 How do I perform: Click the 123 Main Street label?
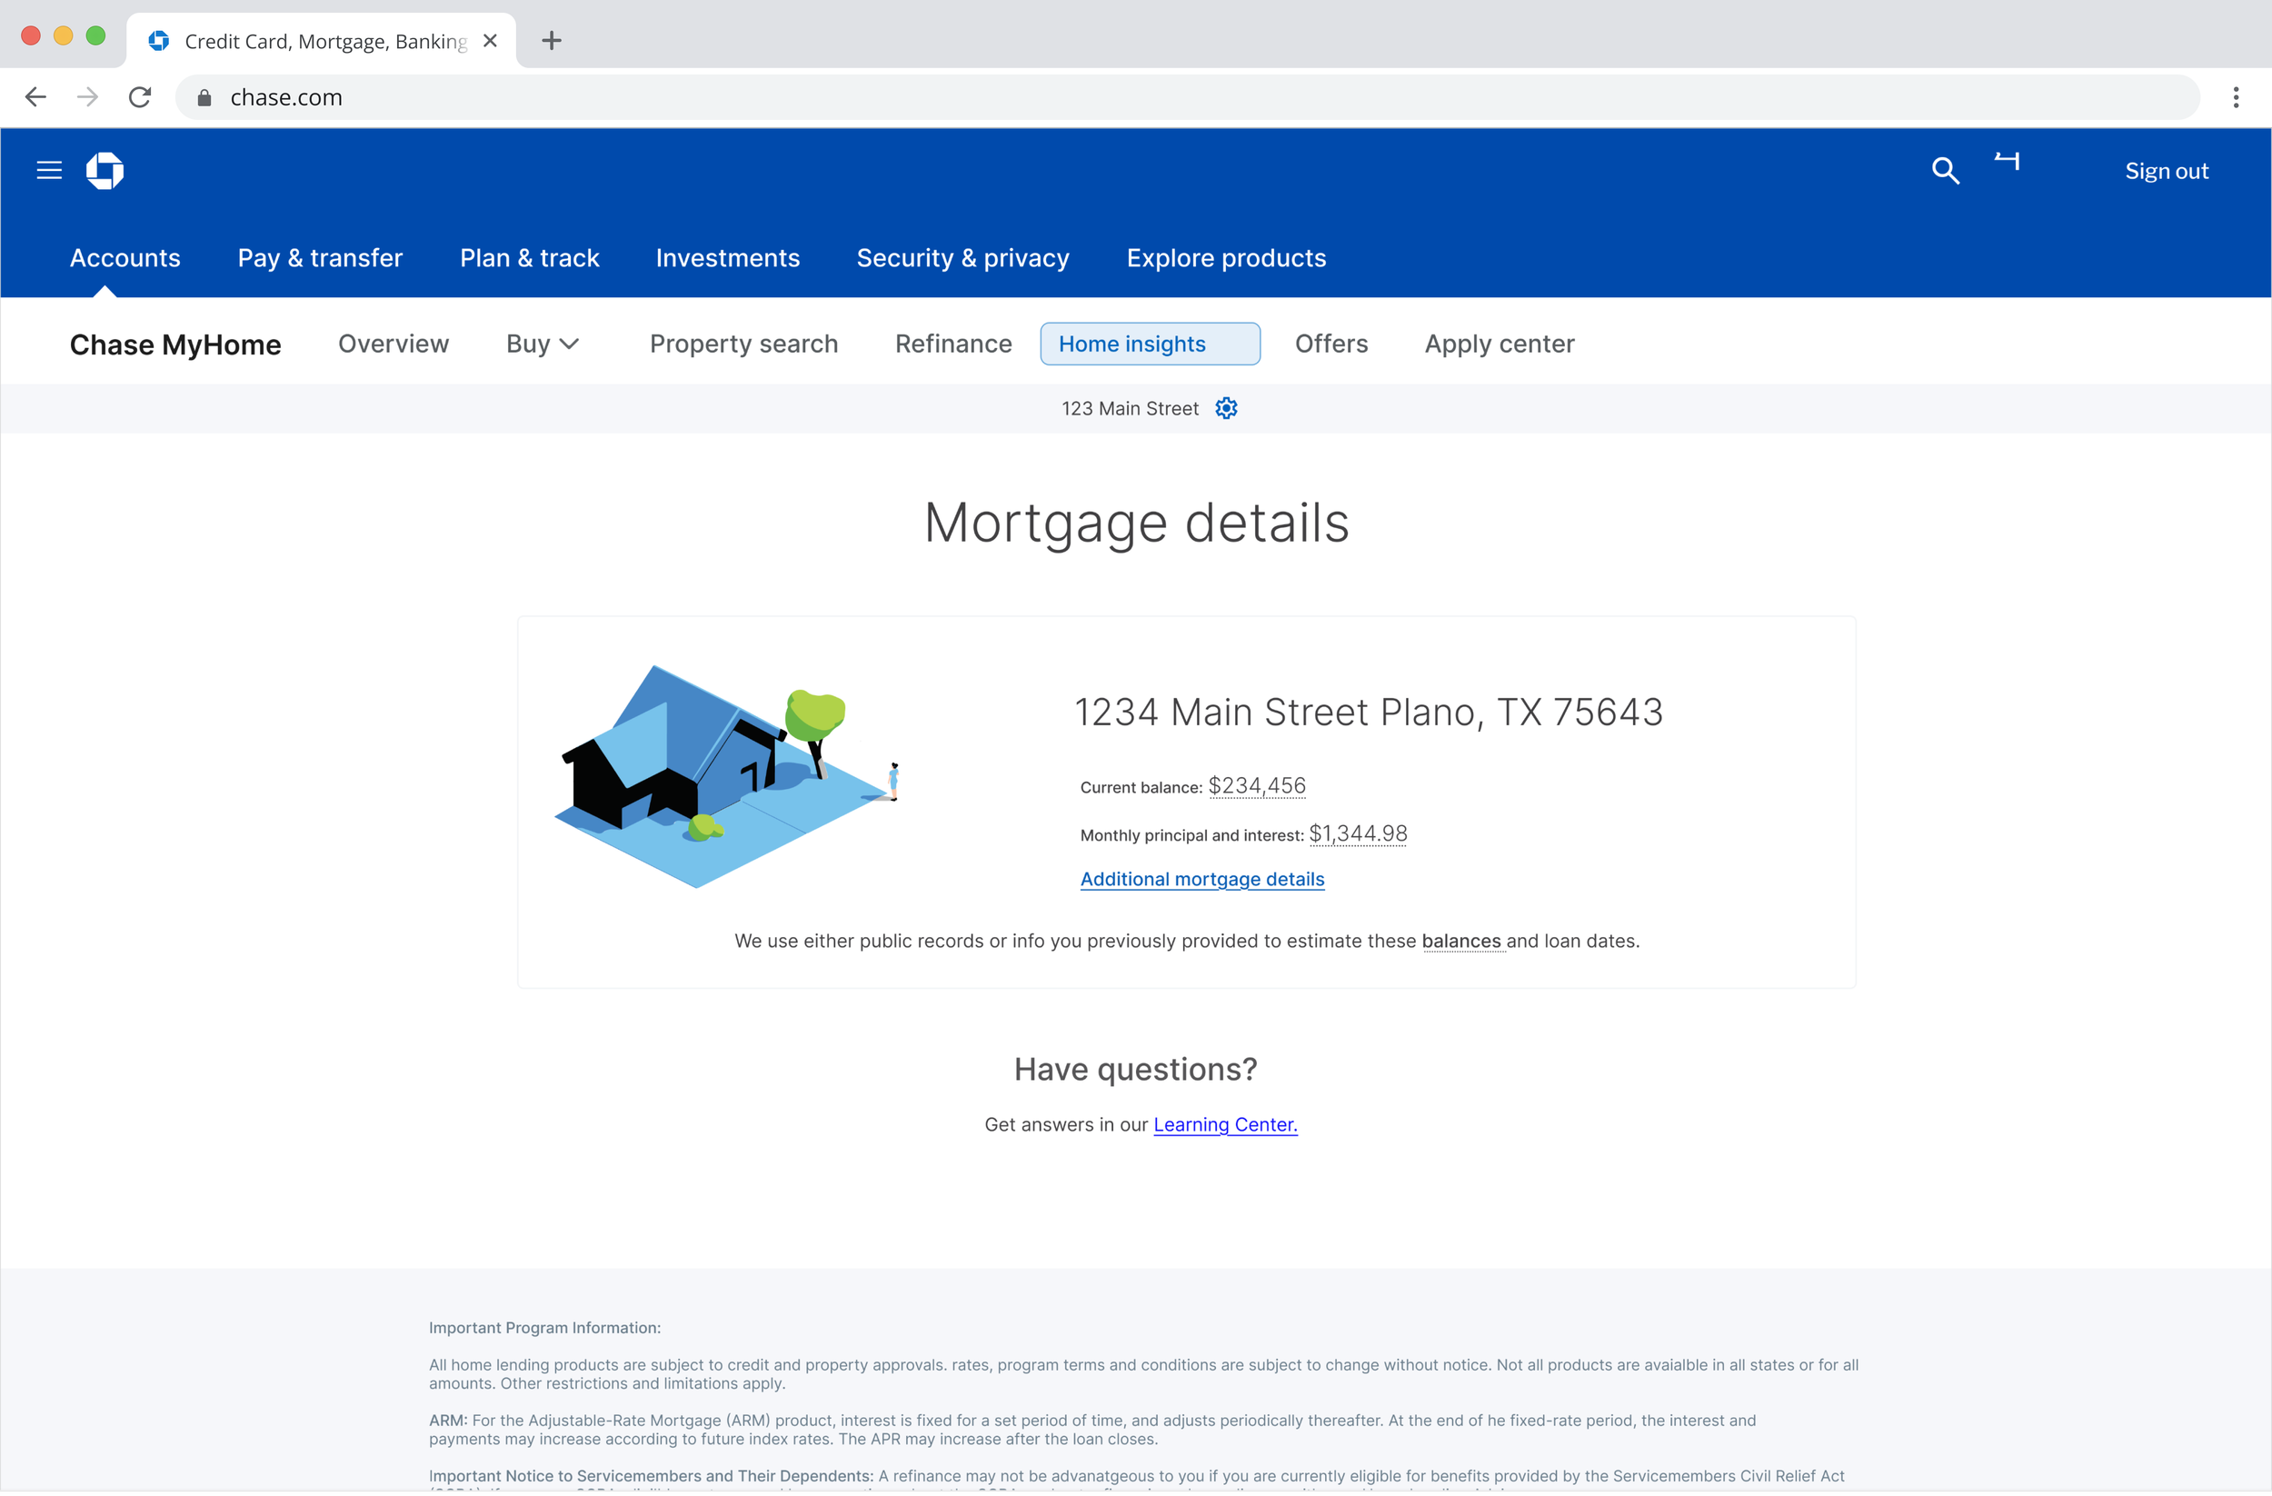[x=1131, y=409]
